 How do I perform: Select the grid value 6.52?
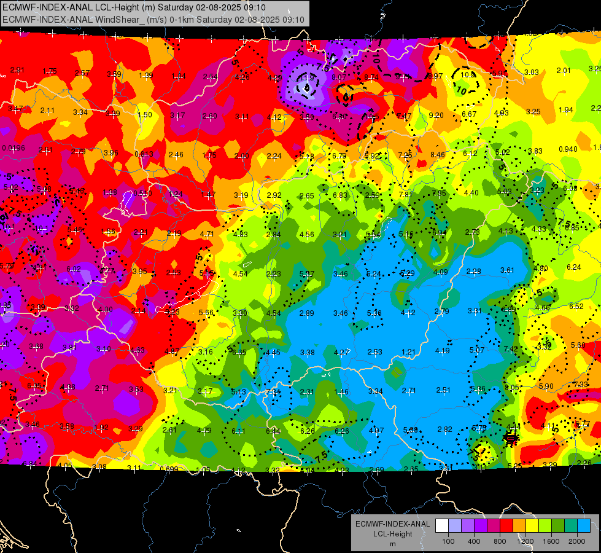[x=576, y=306]
